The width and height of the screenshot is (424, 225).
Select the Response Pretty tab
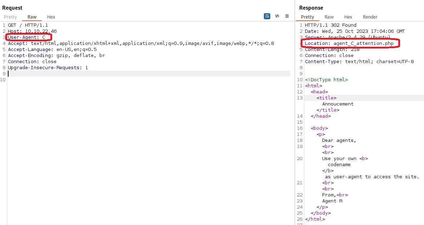307,17
